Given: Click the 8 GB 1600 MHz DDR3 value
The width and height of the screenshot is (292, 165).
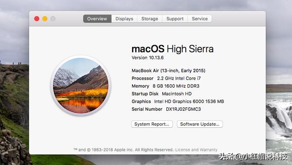Looking at the screenshot, I should click(x=176, y=86).
